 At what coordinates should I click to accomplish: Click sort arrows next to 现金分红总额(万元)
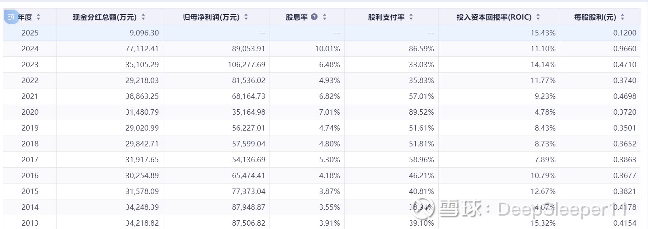143,17
